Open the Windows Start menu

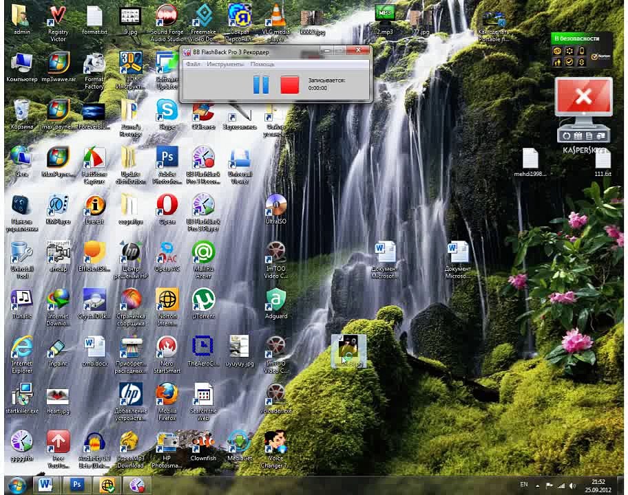(17, 485)
